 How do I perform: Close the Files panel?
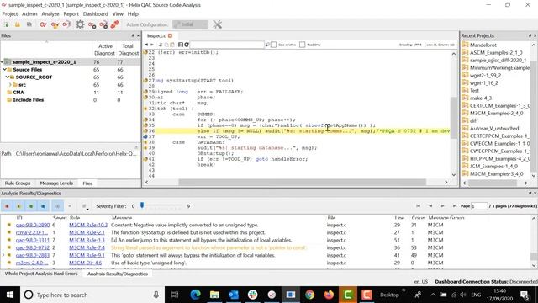tap(138, 35)
